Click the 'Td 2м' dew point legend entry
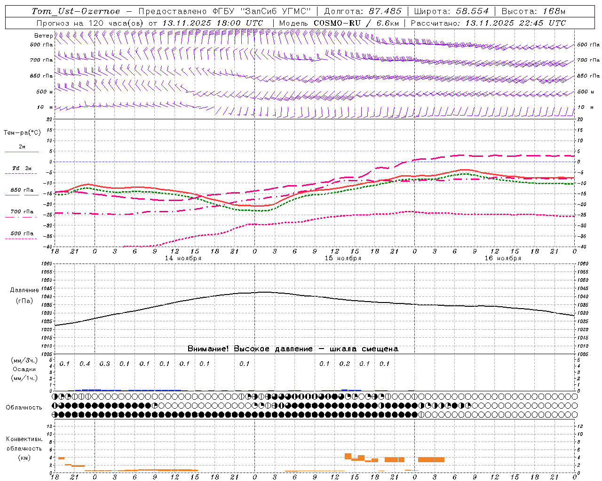 22,168
